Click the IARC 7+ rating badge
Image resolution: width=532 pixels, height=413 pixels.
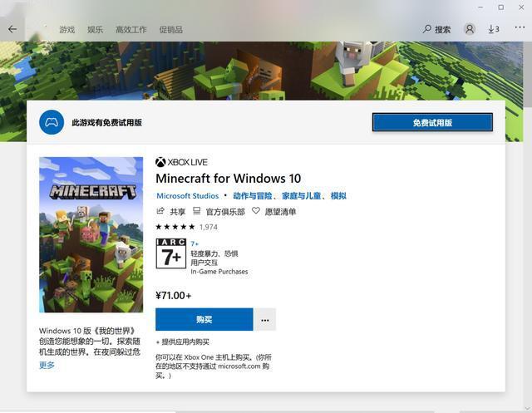point(171,253)
